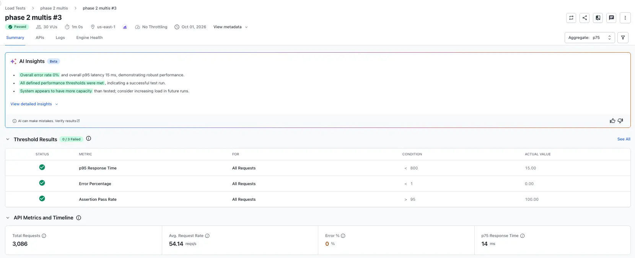This screenshot has height=258, width=635.
Task: Open the comments icon button
Action: [611, 18]
